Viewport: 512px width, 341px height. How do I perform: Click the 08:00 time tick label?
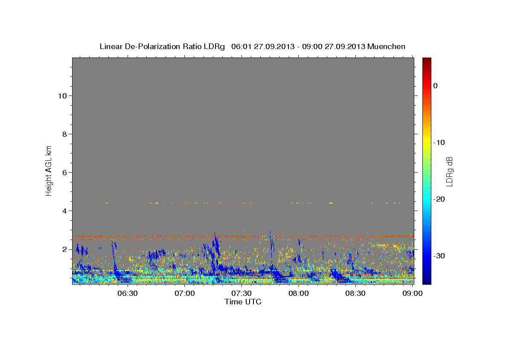tap(299, 294)
